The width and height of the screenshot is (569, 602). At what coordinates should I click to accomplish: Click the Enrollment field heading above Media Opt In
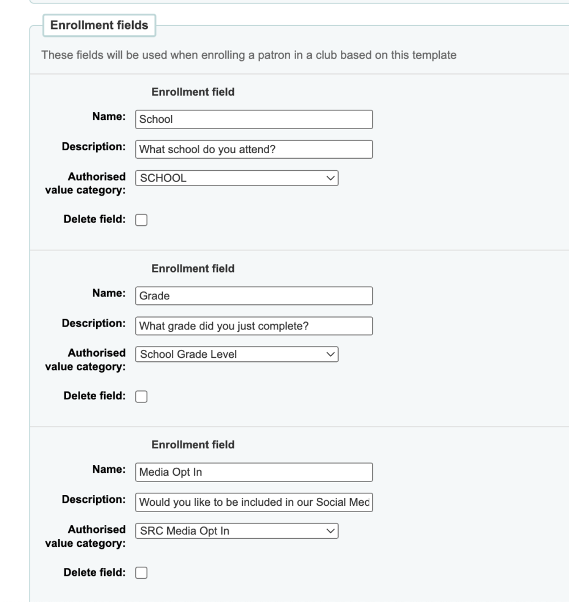193,445
